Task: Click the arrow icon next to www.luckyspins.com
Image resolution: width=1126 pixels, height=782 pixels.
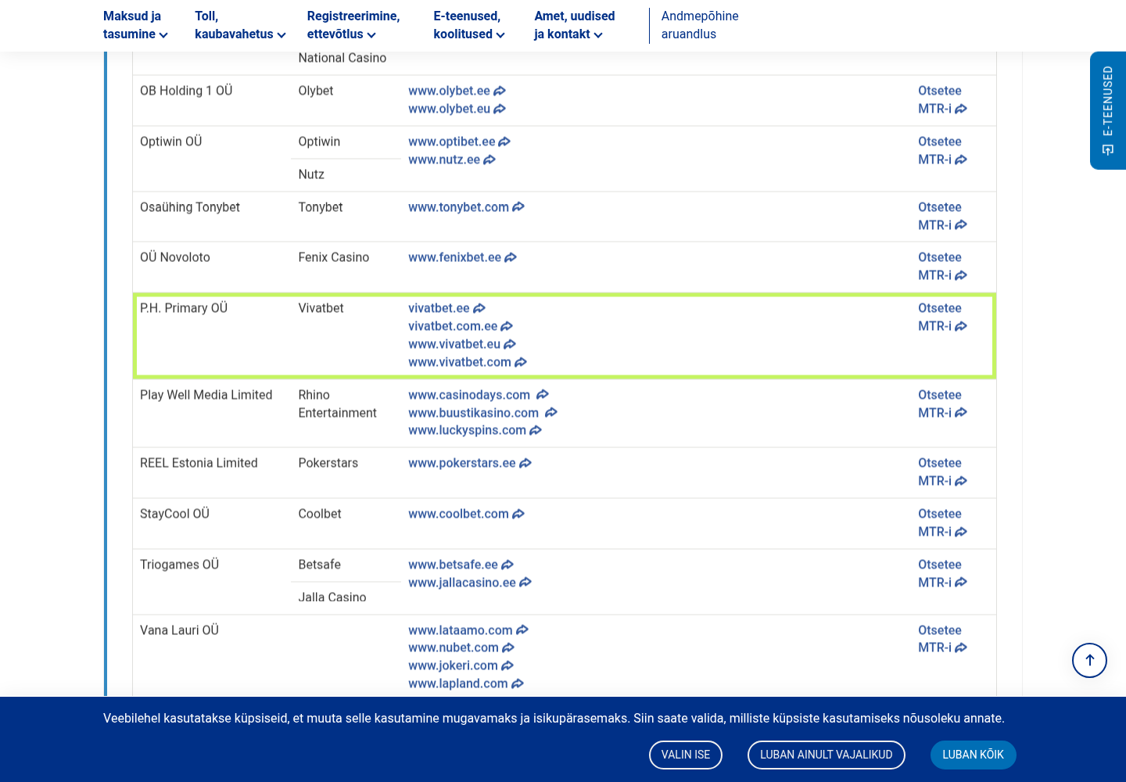Action: [536, 430]
